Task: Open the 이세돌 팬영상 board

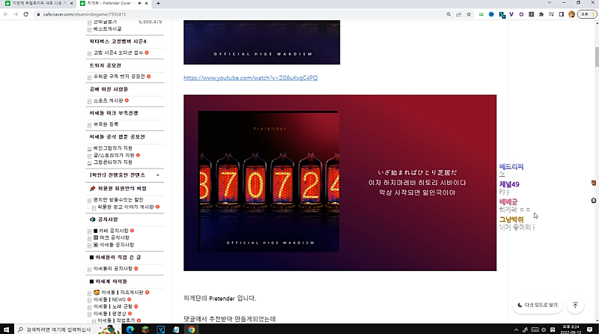Action: 110,313
